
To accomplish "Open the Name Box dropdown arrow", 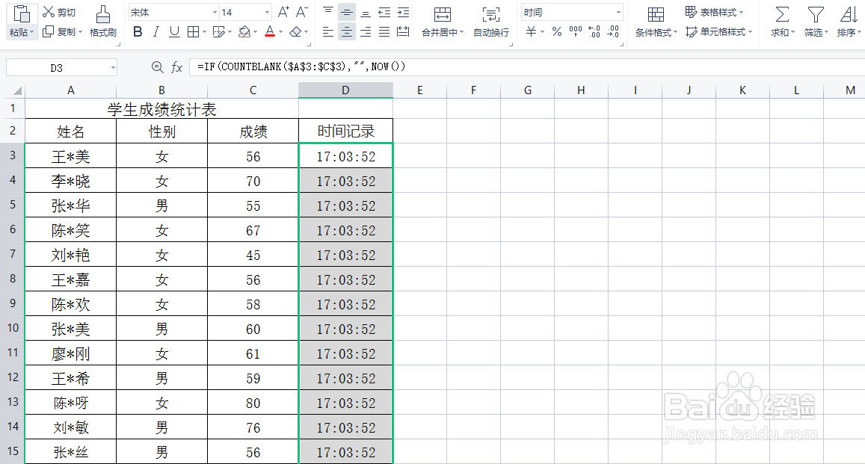I will point(113,68).
